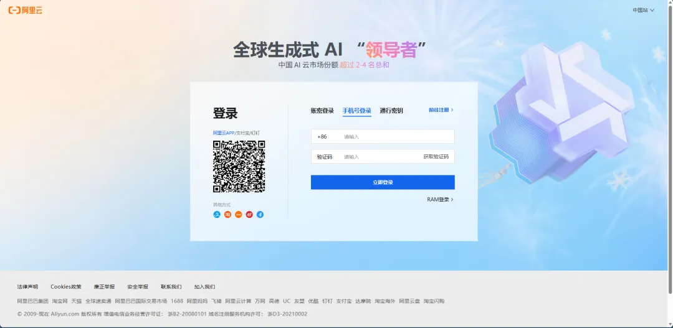Open the 联系我们 footer link
Viewport: 673px width, 328px height.
click(x=171, y=287)
